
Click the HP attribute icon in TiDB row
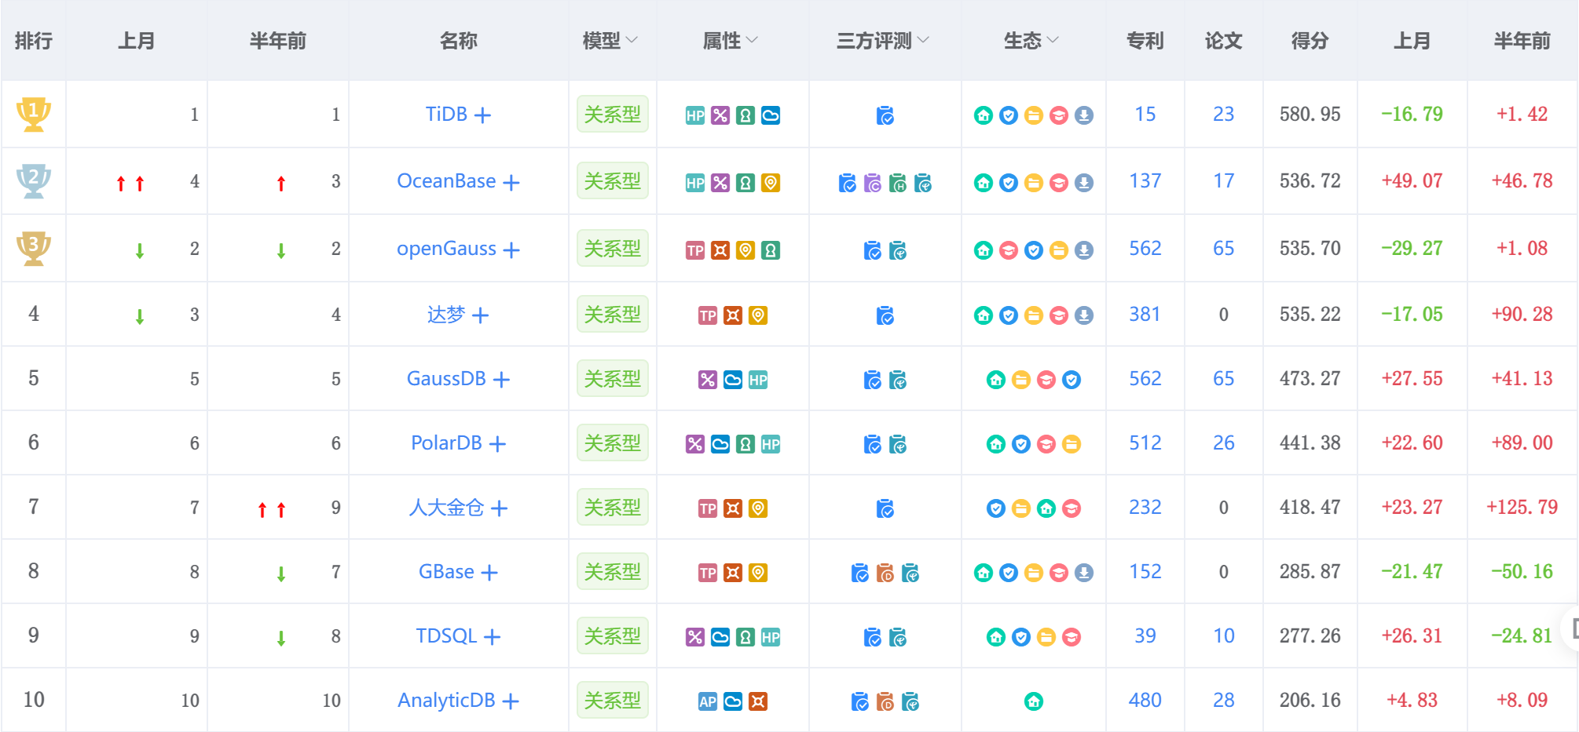695,116
